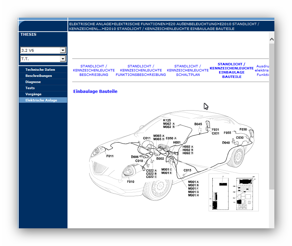Click component label C011 on diagram
Image resolution: width=292 pixels, height=246 pixels.
pyautogui.click(x=147, y=138)
